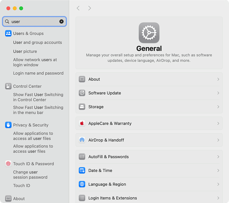This screenshot has width=229, height=203.
Task: Go forward with the right arrow
Action: (90, 8)
